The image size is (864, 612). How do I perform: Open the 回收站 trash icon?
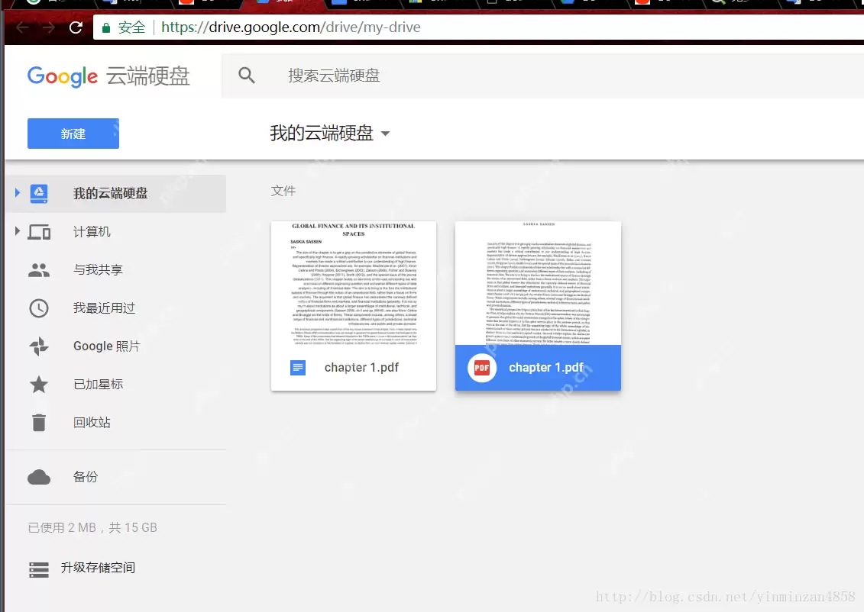tap(40, 422)
